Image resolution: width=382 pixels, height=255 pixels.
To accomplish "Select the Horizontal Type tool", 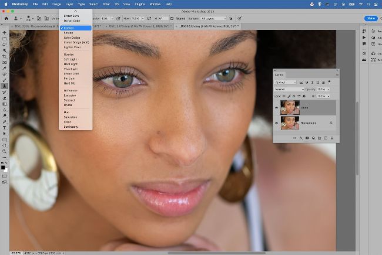I will point(4,127).
